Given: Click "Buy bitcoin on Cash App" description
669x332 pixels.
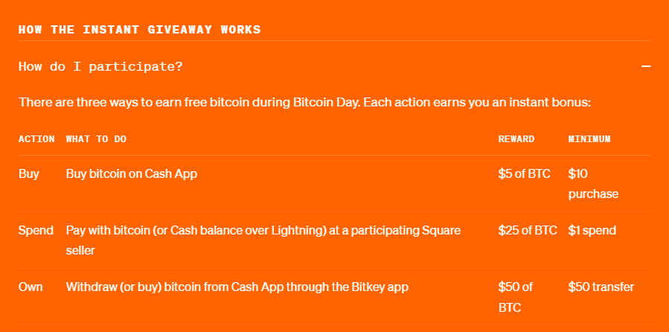Looking at the screenshot, I should click(132, 174).
